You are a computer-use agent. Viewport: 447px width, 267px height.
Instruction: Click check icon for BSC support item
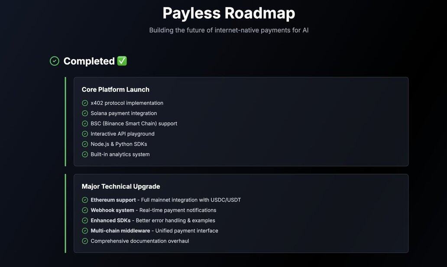(85, 124)
